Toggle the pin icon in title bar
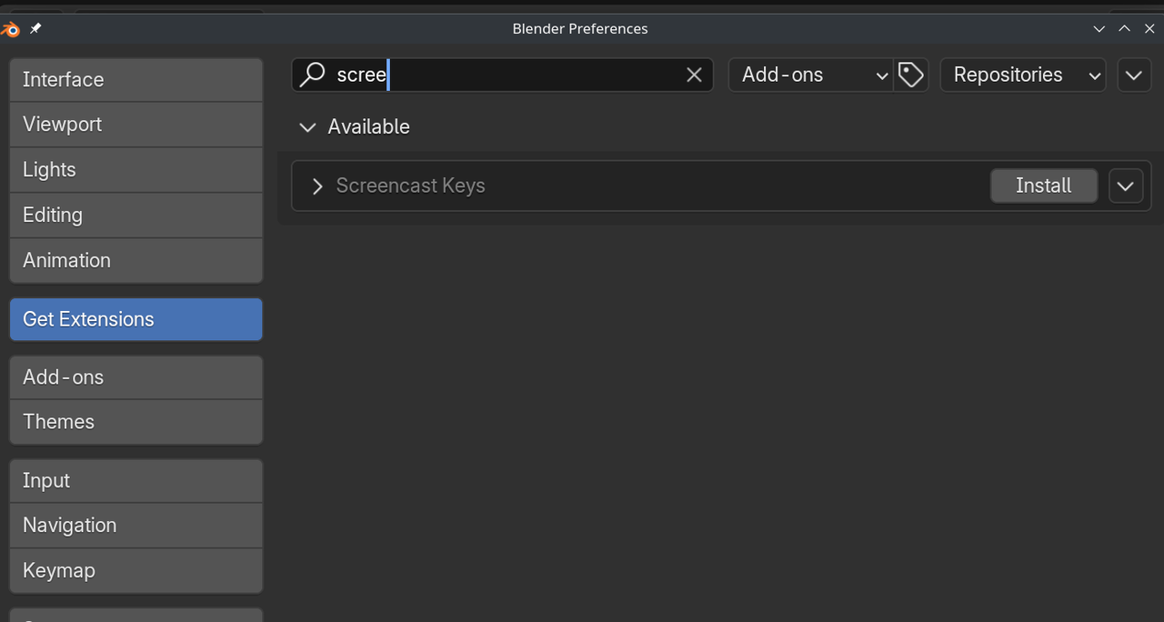The image size is (1164, 622). coord(35,29)
